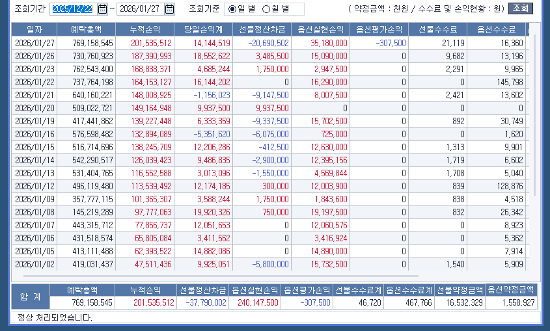Click the 옵션실현손익 value 35,180,000
Screen dimensions: 550x331
pyautogui.click(x=329, y=43)
